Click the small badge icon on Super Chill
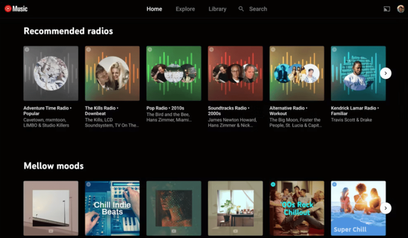The height and width of the screenshot is (238, 408). pos(334,184)
